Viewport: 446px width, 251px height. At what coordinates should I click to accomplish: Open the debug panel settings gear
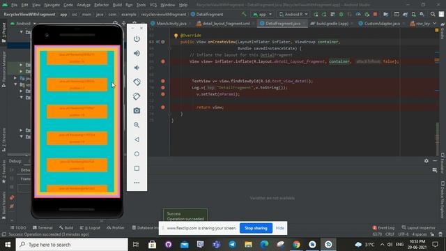click(426, 161)
